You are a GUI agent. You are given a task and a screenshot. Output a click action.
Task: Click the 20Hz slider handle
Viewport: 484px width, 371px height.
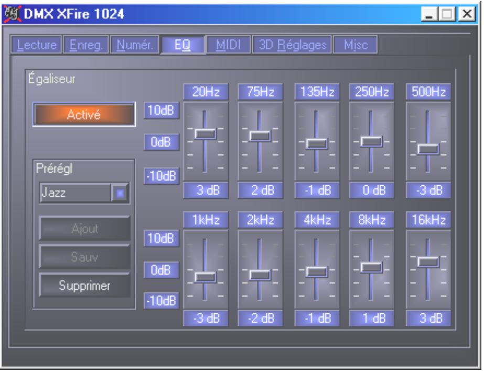(x=205, y=134)
